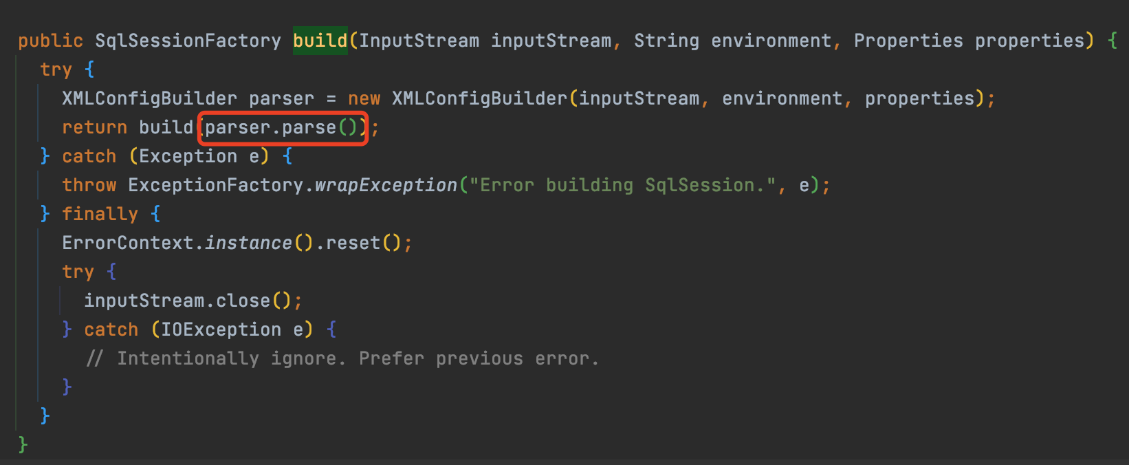
Task: Click the ExceptionFactory class reference
Action: point(215,185)
